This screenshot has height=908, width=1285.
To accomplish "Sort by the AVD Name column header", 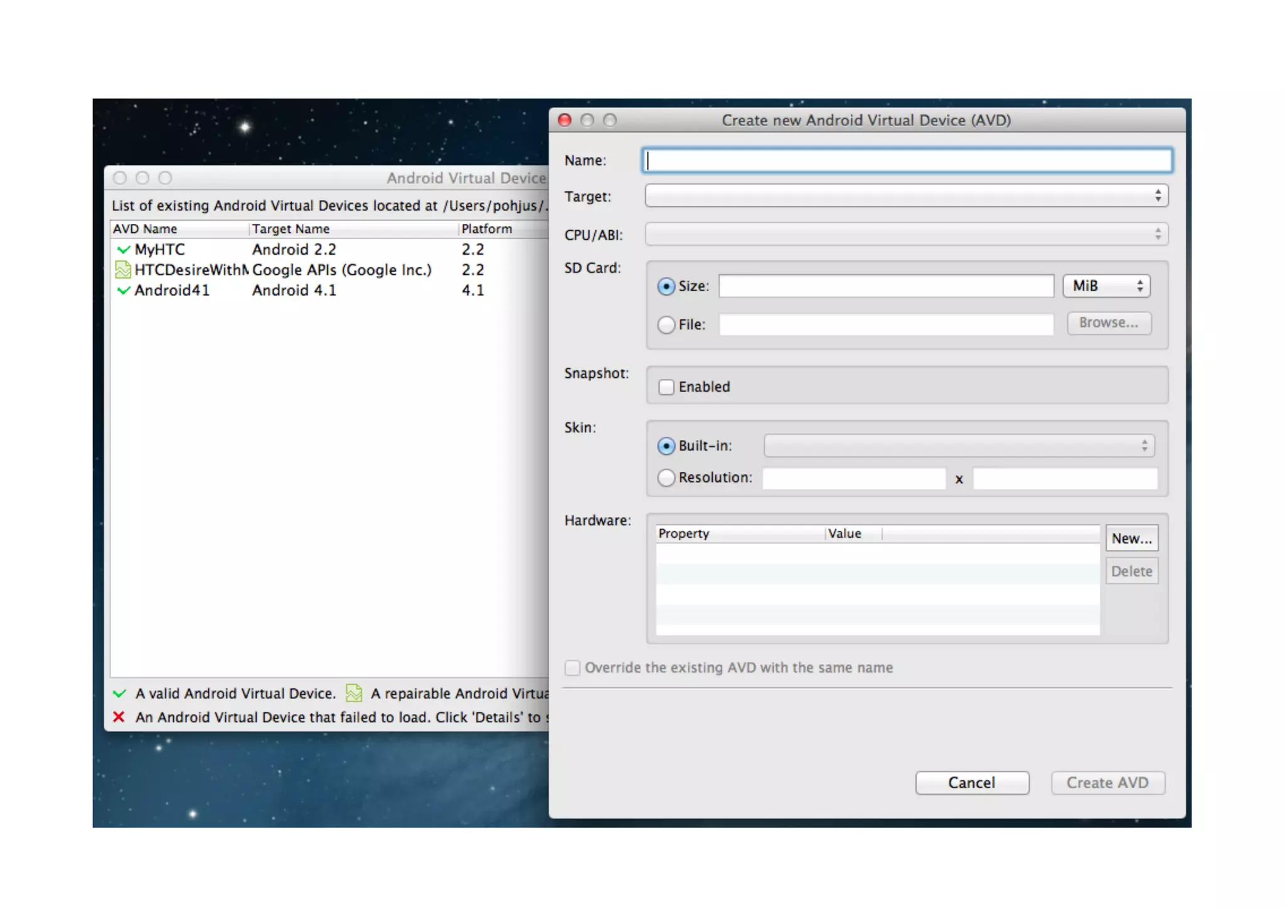I will [x=146, y=229].
